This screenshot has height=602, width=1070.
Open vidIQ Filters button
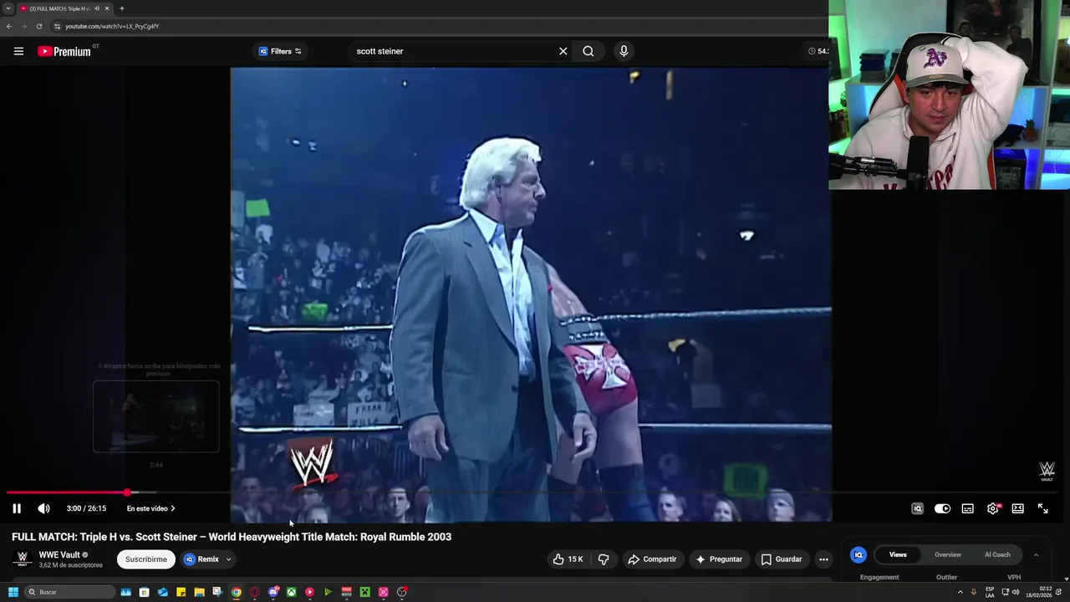coord(279,51)
